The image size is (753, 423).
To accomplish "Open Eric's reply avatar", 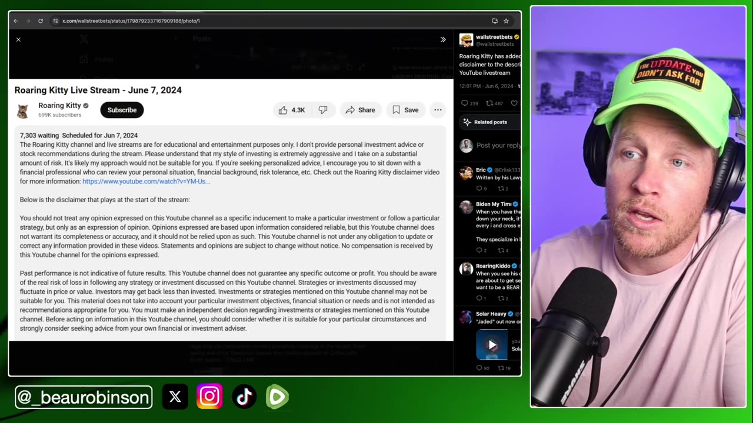I will (x=466, y=173).
